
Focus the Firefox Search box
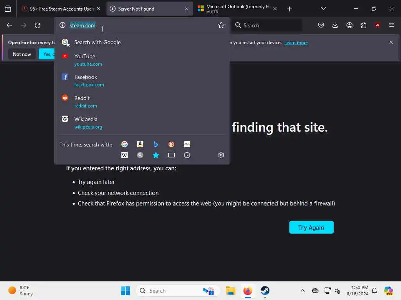(x=267, y=25)
